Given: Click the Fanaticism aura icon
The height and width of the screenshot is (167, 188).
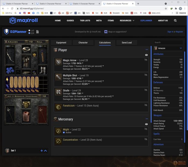Looking at the screenshot, I should (x=59, y=107).
